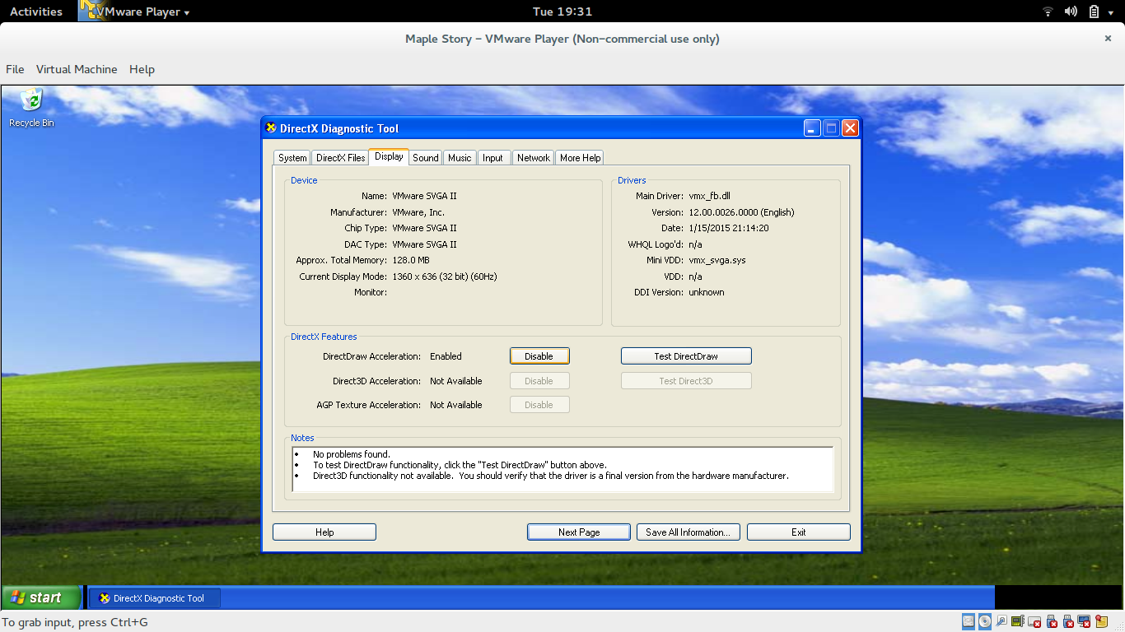Screen dimensions: 1125x632
Task: Click the Test DirectDraw button
Action: point(686,356)
